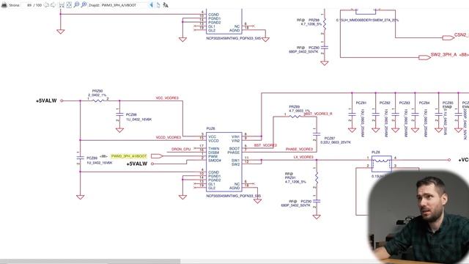
Task: Go to the previous page with the cloud arrow
Action: point(46,5)
